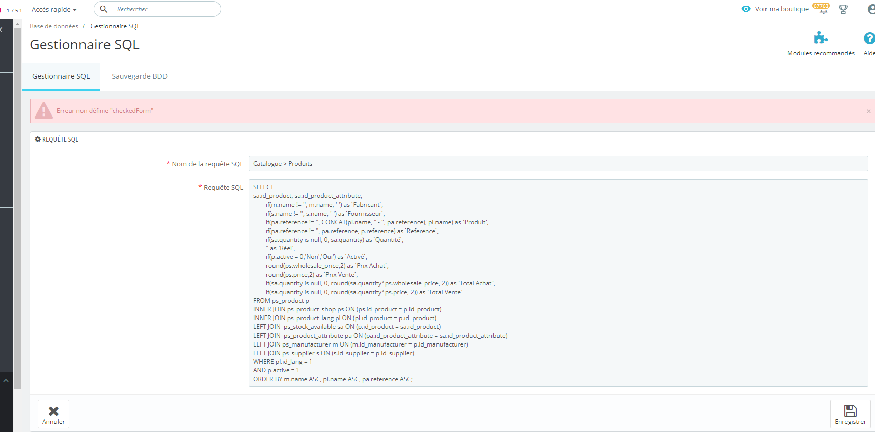Click the INNER JOIN ps_product_lang line

[x=345, y=318]
